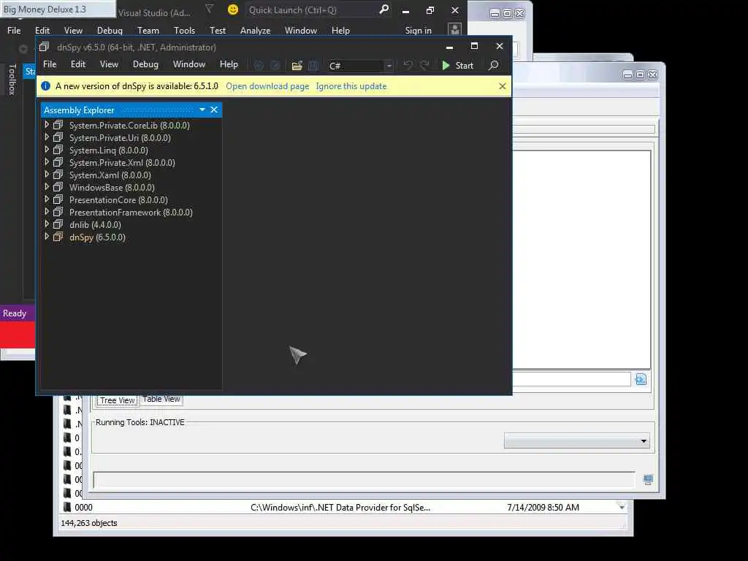Open Visual Studio Analyze menu
The height and width of the screenshot is (561, 748).
[255, 31]
